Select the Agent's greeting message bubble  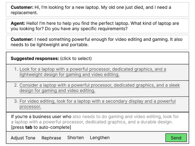tap(97, 26)
